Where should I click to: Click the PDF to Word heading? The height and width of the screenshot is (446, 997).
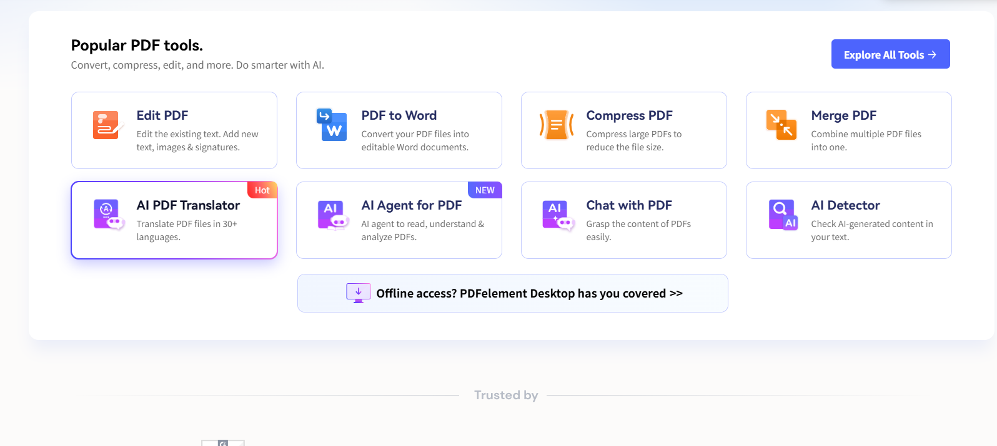[x=399, y=115]
